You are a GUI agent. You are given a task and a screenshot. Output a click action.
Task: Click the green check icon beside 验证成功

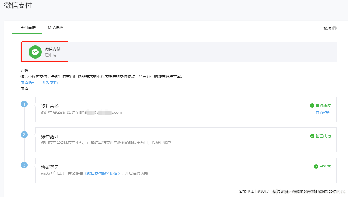[312, 136]
